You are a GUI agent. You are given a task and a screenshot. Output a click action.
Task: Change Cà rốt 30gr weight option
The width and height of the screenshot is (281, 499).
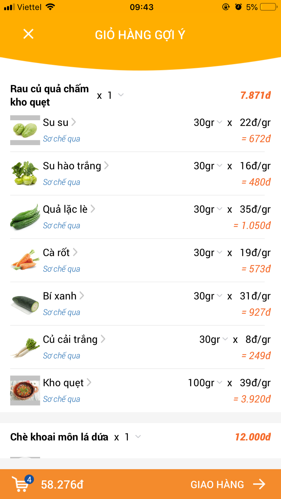pos(219,252)
